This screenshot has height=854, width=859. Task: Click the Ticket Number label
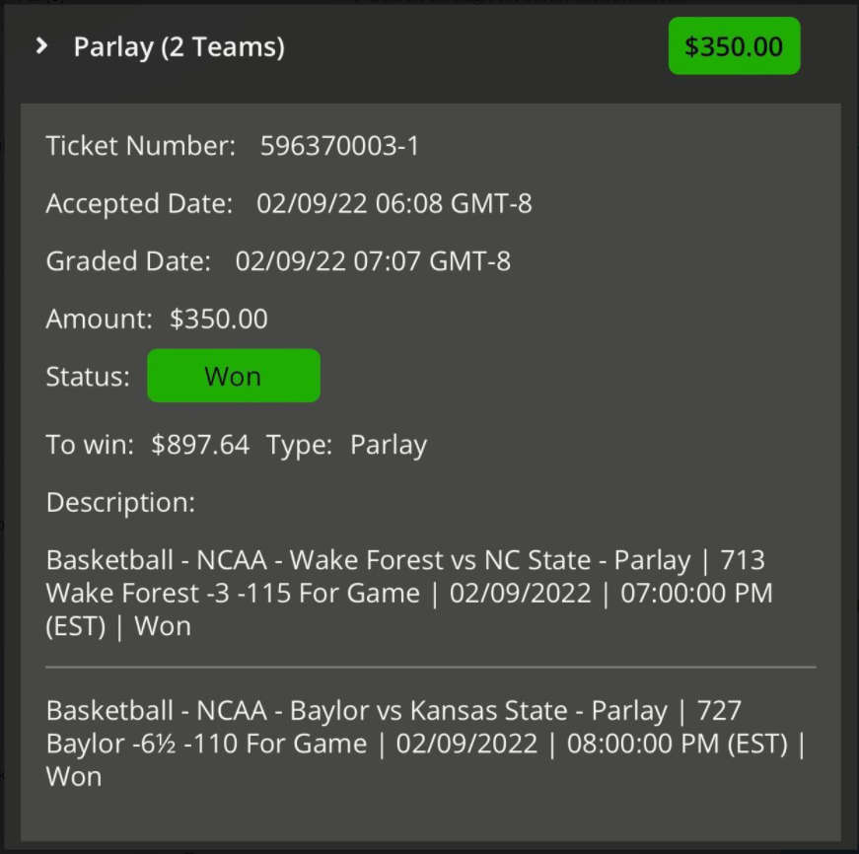coord(141,146)
